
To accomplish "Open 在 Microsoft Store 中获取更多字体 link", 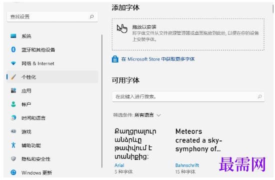I will click(x=158, y=59).
